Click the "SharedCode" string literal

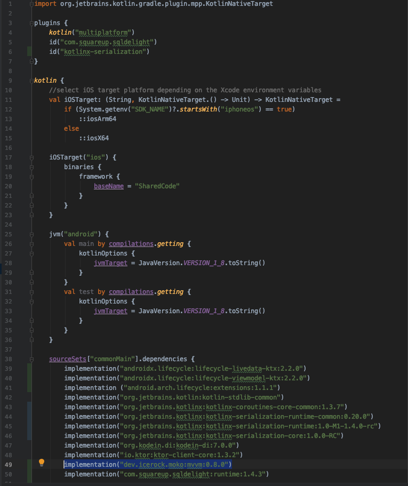click(x=157, y=186)
